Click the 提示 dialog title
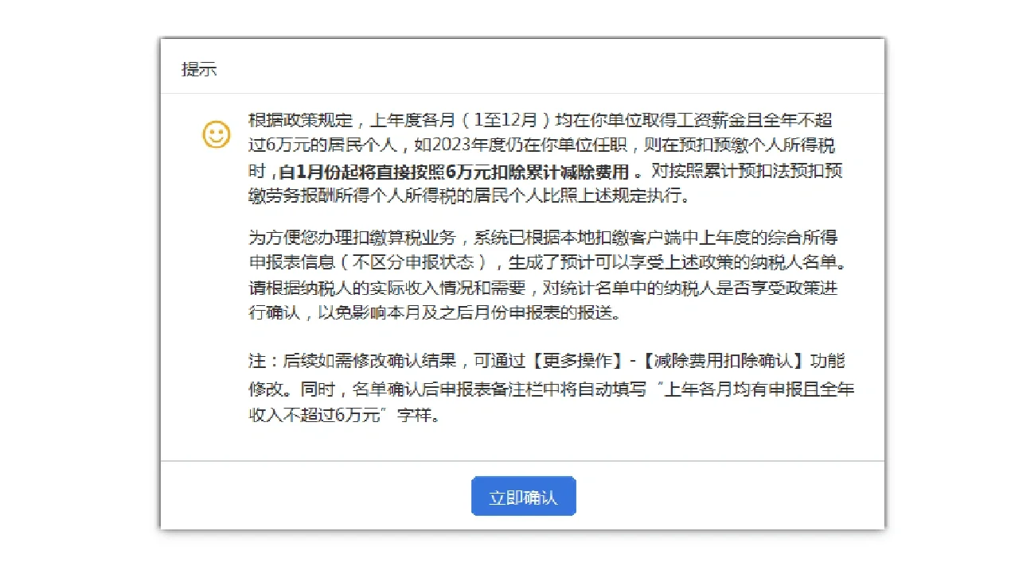This screenshot has width=1019, height=585. (199, 69)
